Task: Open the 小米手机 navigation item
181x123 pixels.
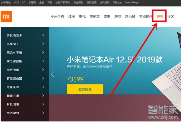Action: [x=58, y=17]
